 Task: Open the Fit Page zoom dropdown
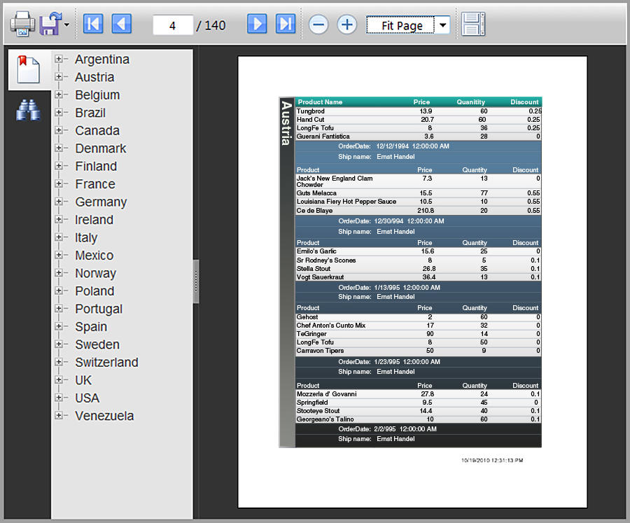442,25
